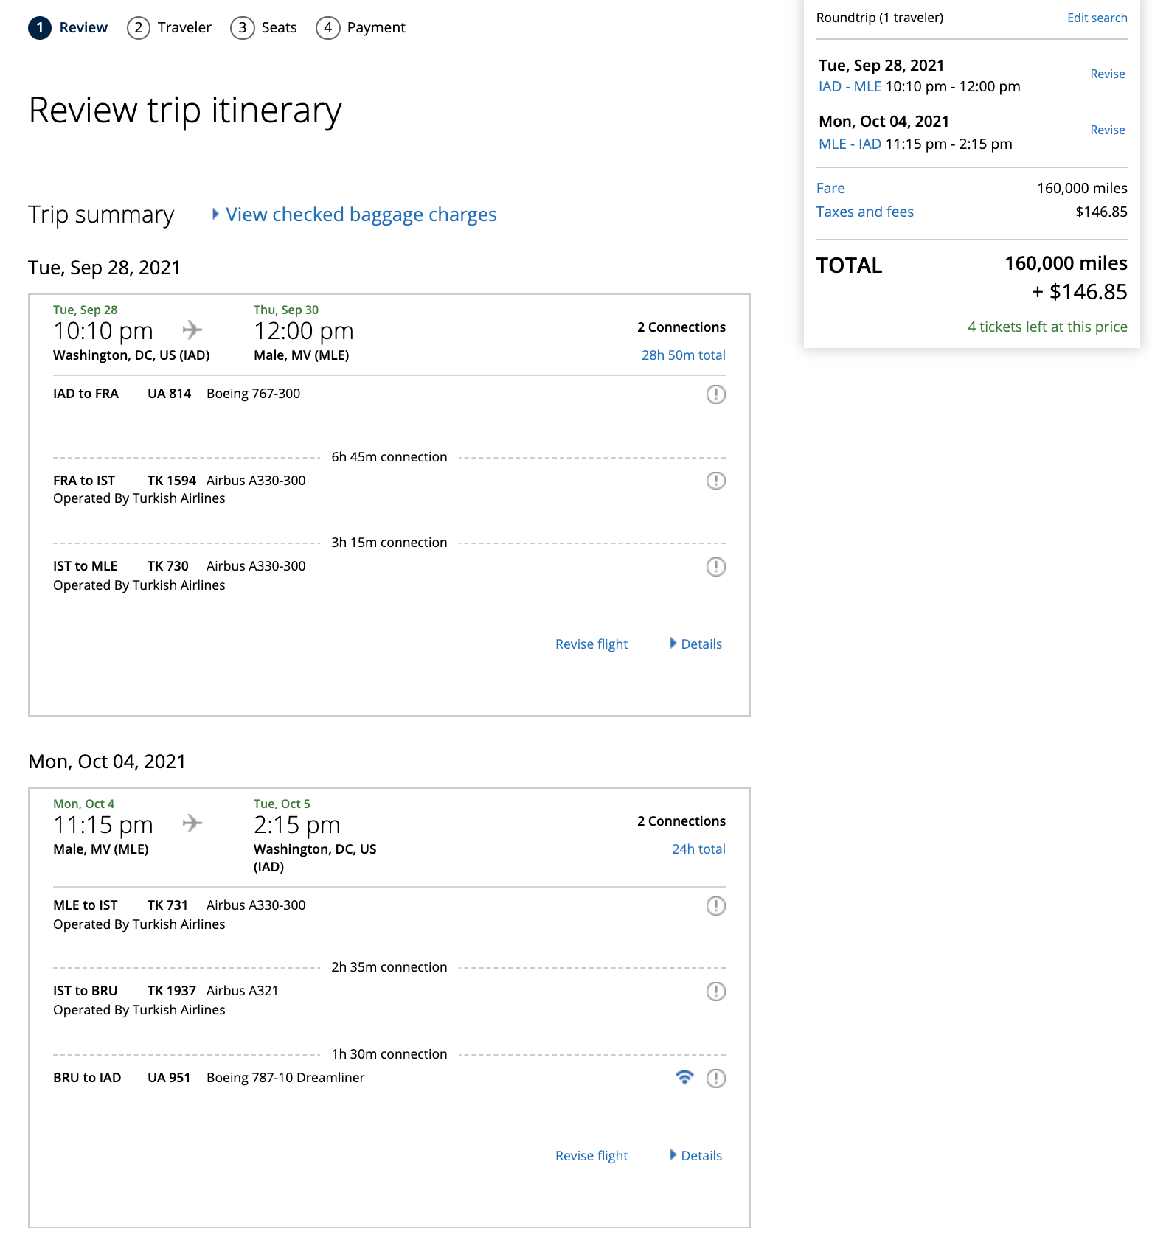Viewport: 1152px width, 1240px height.
Task: Click info icon for TK 731 flight
Action: tap(715, 906)
